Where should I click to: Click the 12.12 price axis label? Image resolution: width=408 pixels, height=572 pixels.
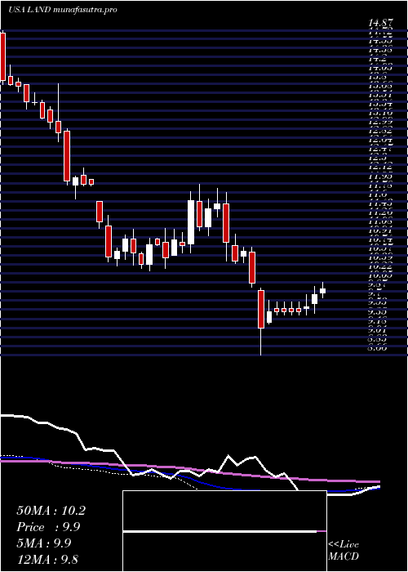click(381, 168)
